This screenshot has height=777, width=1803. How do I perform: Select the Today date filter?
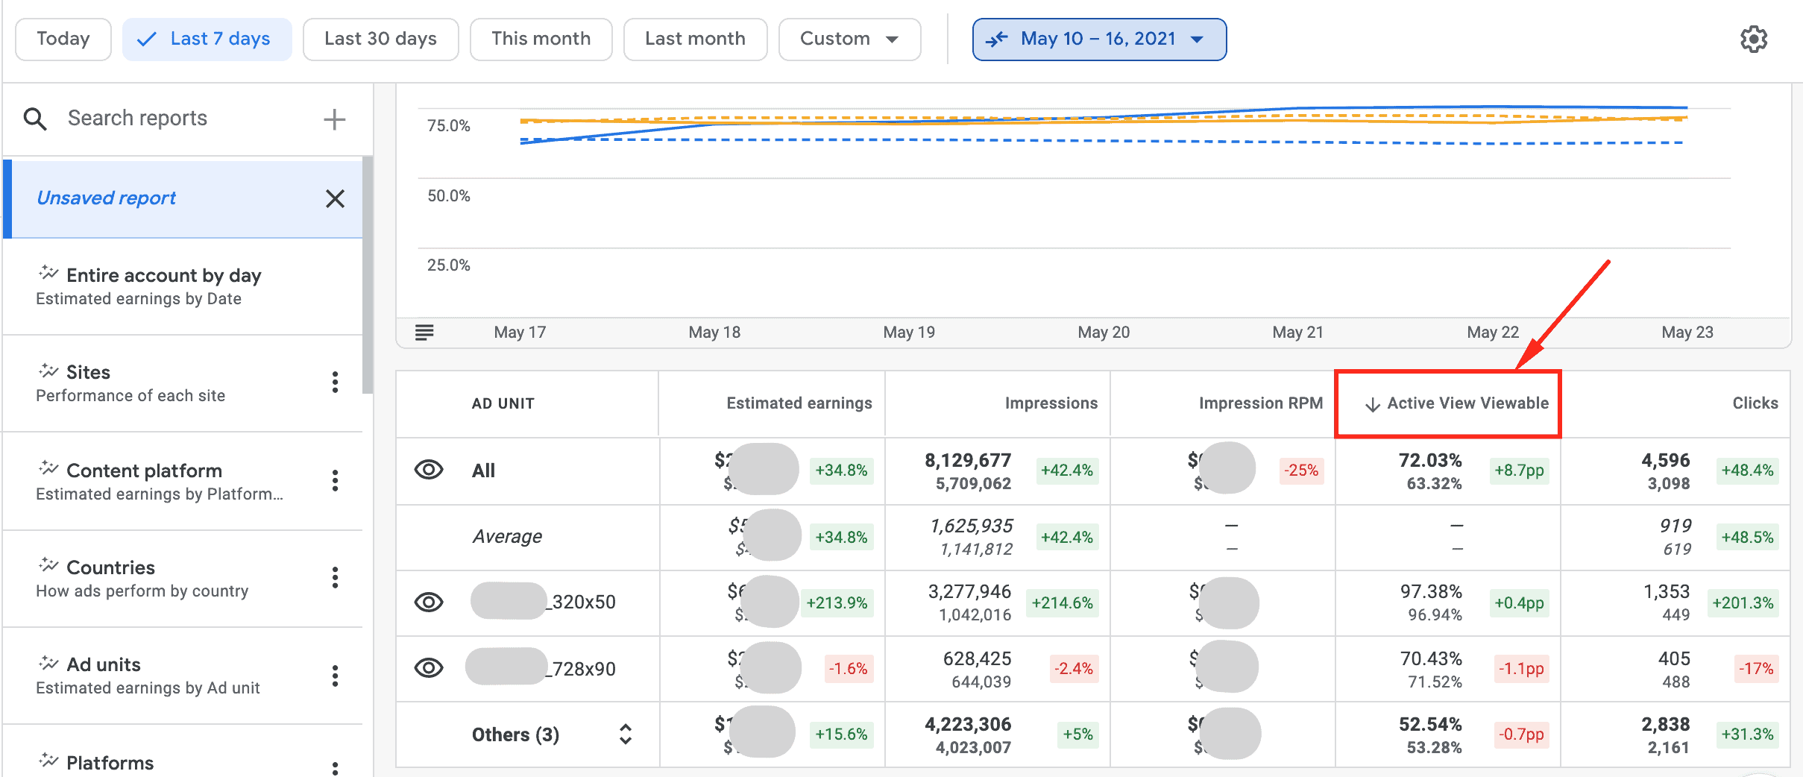click(63, 39)
